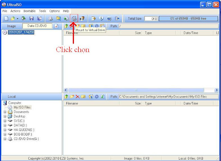This screenshot has width=221, height=161.
Task: Click the image pane horizontal scrollbar thumb
Action: (x=136, y=90)
